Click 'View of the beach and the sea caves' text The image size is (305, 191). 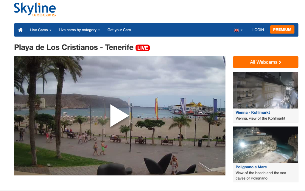pos(261,175)
